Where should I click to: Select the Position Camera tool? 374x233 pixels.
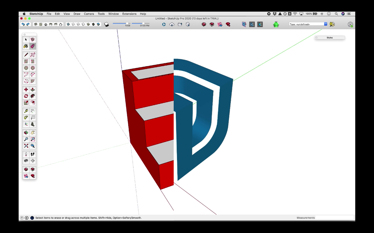26,154
